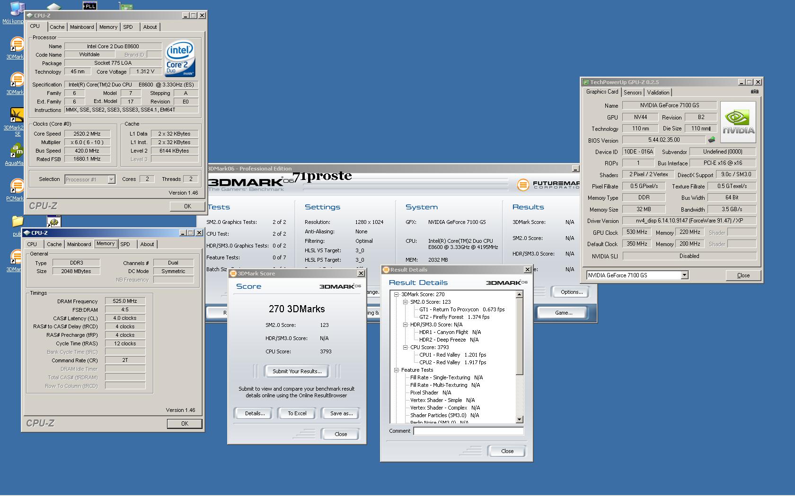Click the memory CPU-Z window title icon
This screenshot has width=795, height=496.
pyautogui.click(x=27, y=233)
